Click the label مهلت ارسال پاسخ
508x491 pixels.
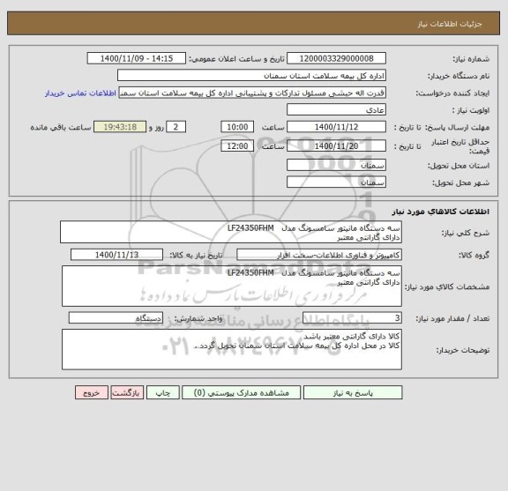pyautogui.click(x=457, y=127)
